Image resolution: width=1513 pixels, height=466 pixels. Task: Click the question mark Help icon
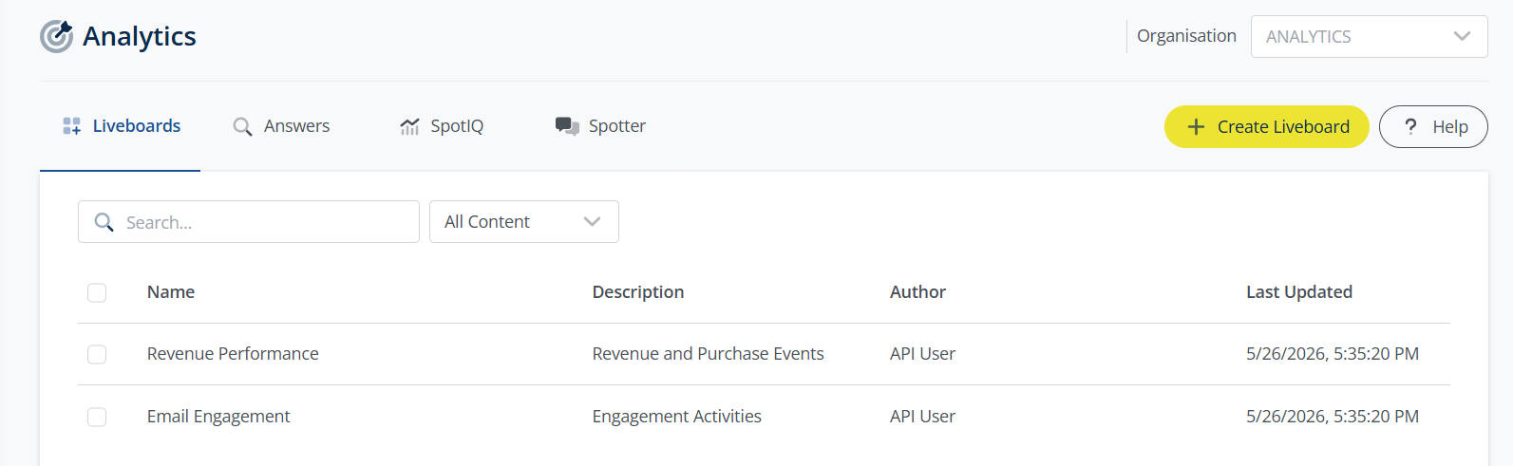(x=1410, y=126)
